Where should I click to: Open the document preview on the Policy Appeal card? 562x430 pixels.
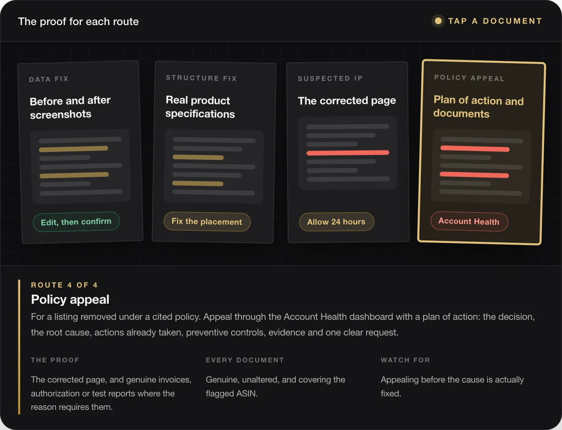click(x=481, y=167)
